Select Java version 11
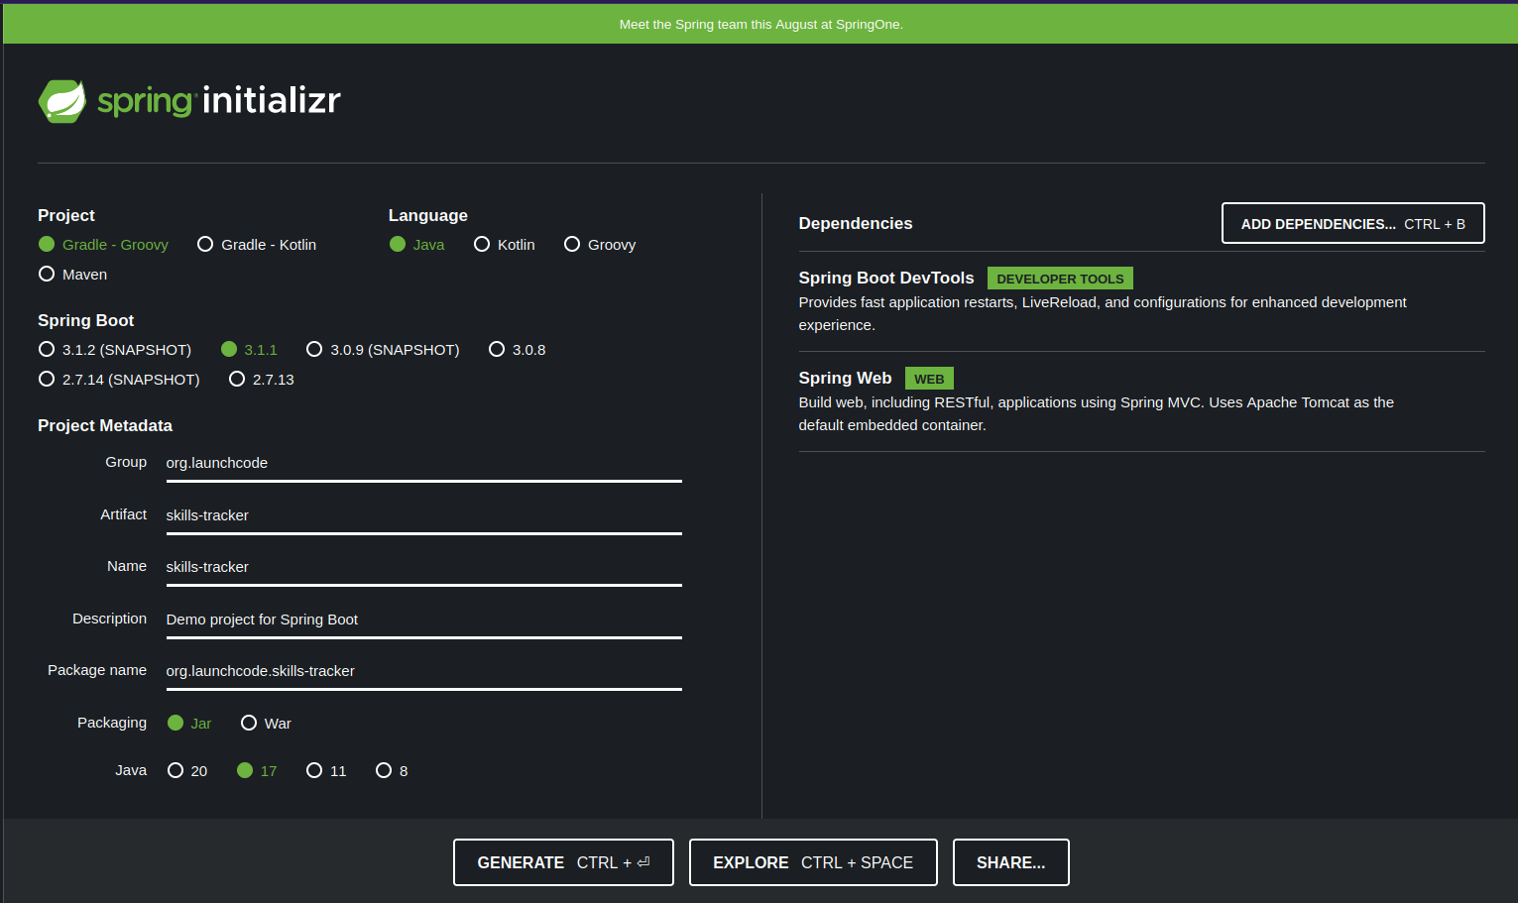Viewport: 1518px width, 903px height. [x=314, y=771]
